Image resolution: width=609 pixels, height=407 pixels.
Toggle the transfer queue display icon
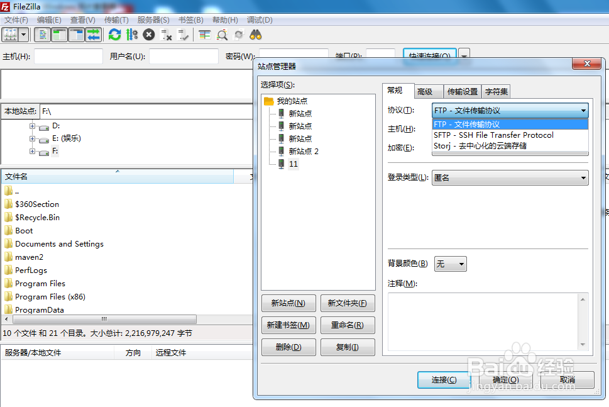tap(94, 35)
